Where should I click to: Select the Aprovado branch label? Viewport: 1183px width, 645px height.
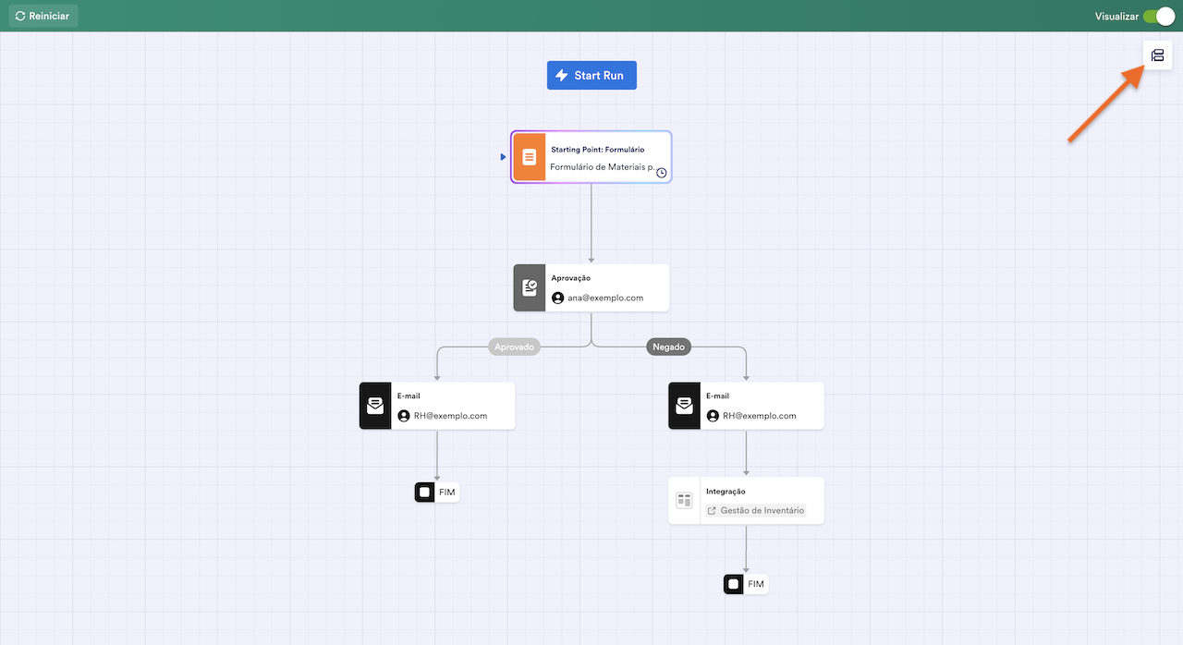point(514,347)
